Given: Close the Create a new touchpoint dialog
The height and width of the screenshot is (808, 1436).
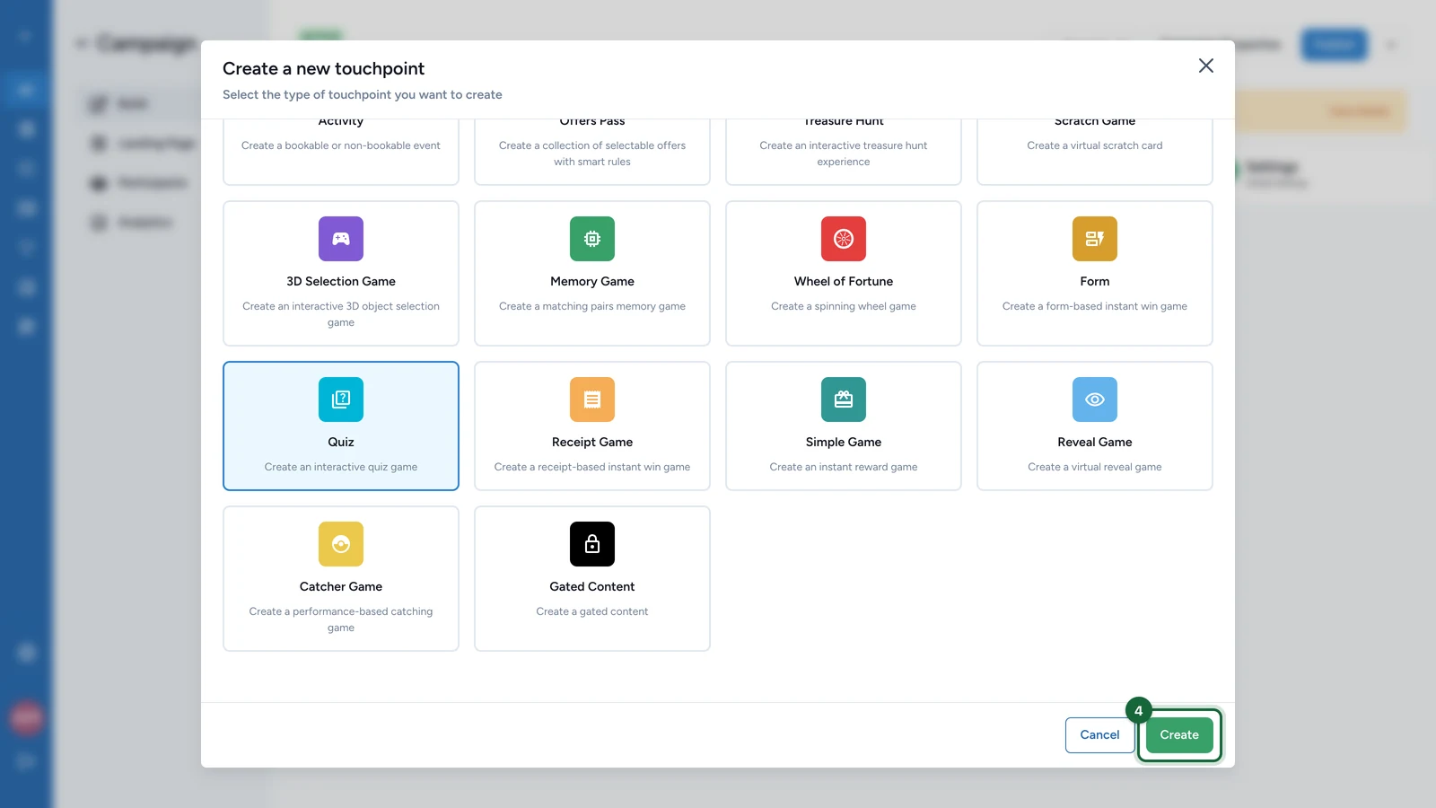Looking at the screenshot, I should point(1206,66).
